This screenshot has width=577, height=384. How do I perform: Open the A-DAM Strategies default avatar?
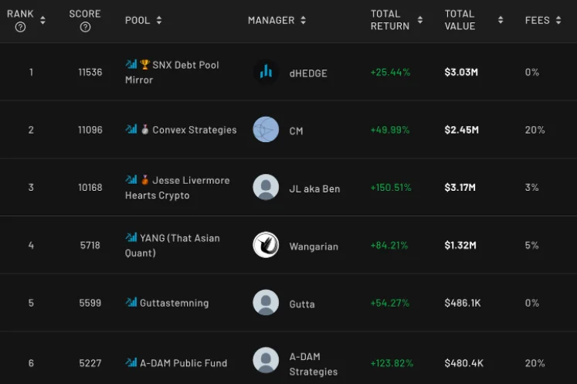coord(266,360)
